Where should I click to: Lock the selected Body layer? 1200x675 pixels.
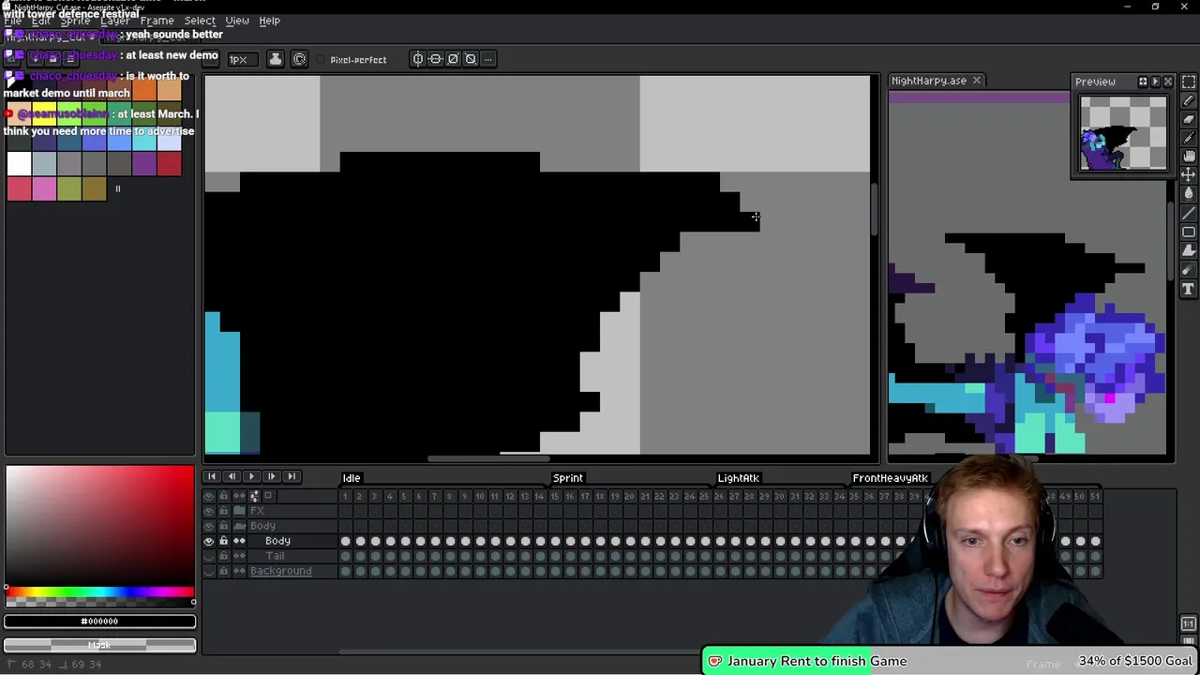(x=223, y=541)
